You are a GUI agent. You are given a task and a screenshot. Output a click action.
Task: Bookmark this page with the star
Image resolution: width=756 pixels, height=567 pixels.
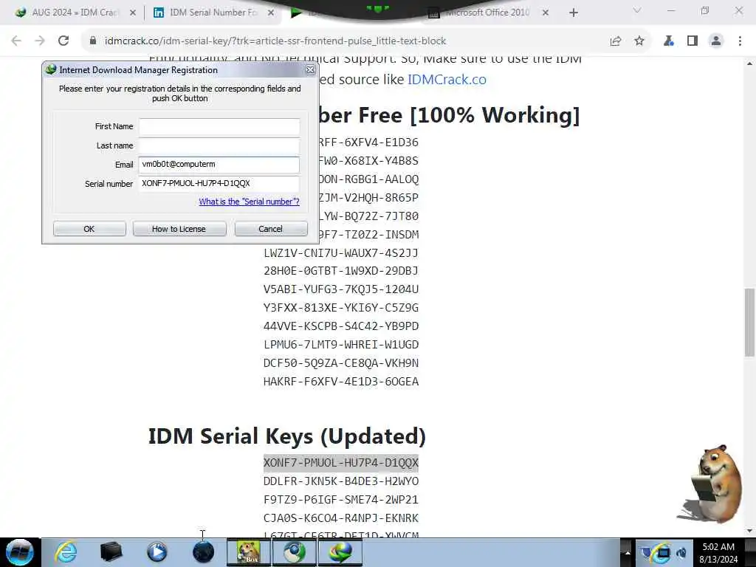pyautogui.click(x=639, y=41)
